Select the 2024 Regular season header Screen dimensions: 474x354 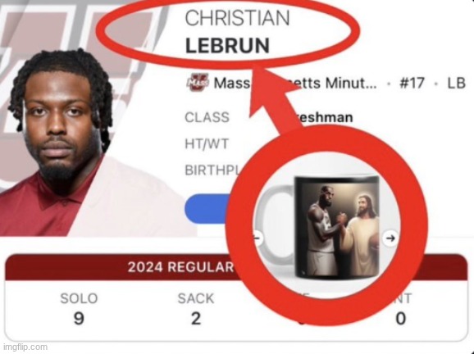[181, 267]
